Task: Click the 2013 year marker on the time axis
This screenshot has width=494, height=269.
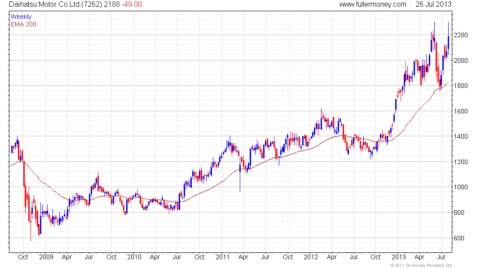Action: click(398, 257)
